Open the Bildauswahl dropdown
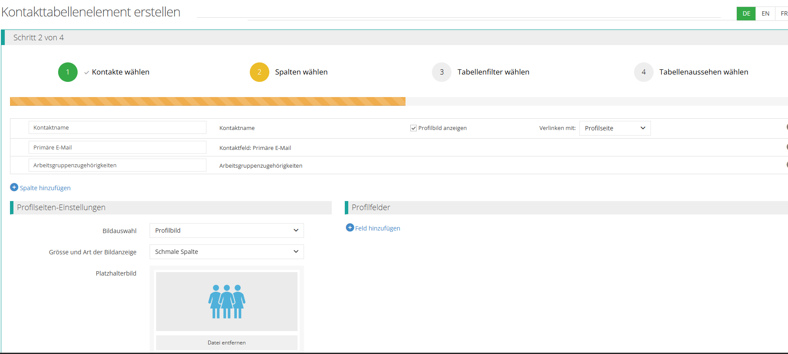Image resolution: width=788 pixels, height=354 pixels. [227, 231]
